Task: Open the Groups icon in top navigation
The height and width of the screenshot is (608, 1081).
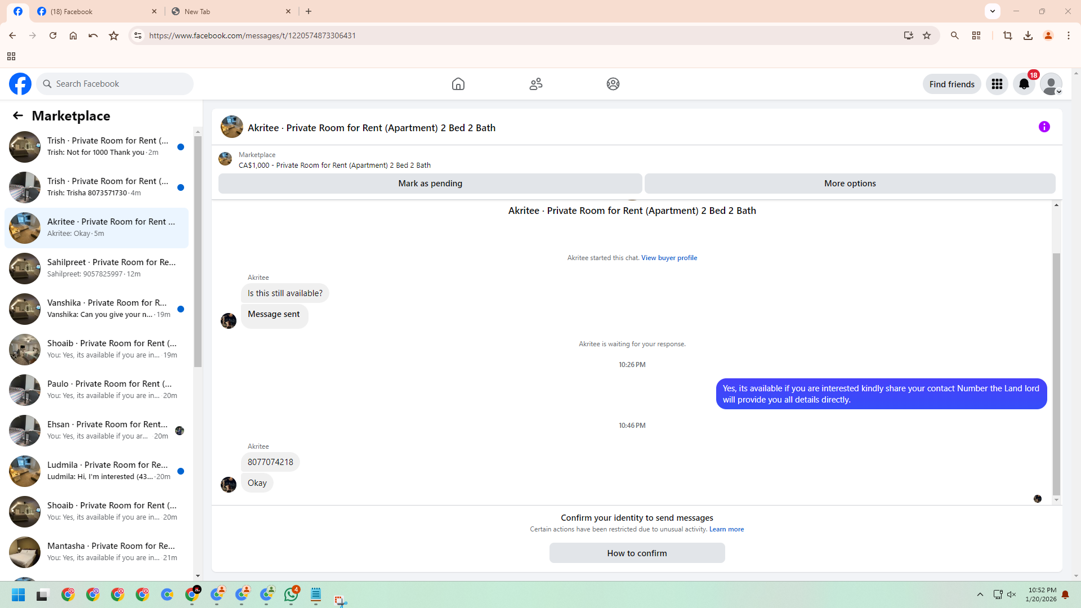Action: pyautogui.click(x=613, y=84)
